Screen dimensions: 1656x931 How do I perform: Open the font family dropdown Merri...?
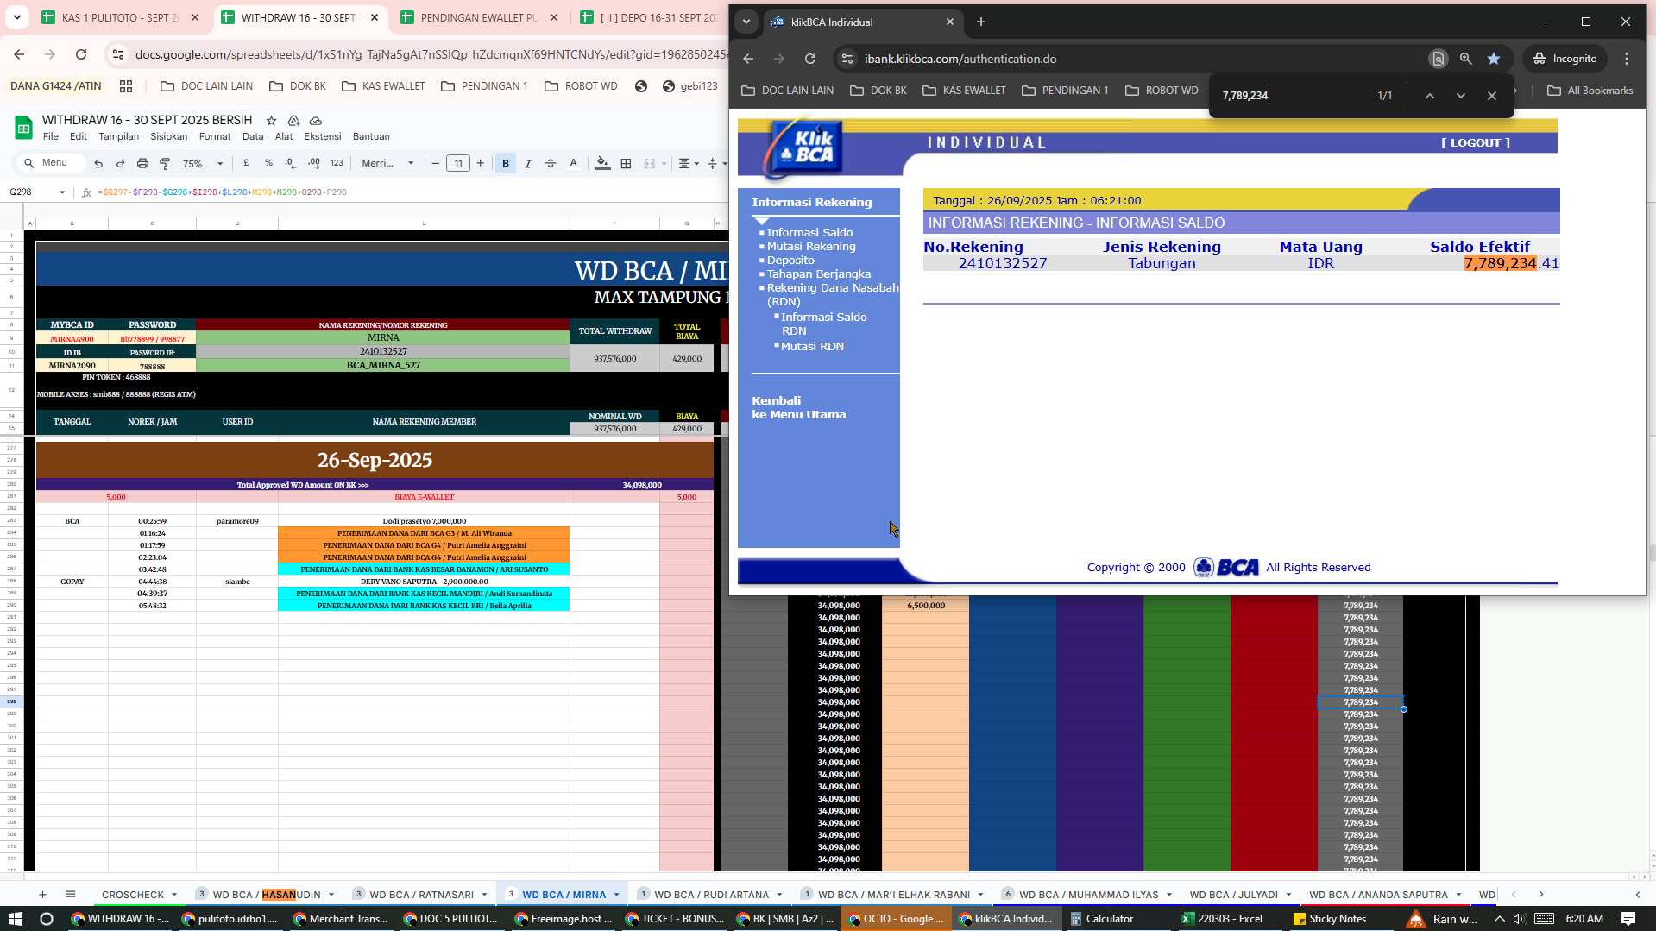387,163
